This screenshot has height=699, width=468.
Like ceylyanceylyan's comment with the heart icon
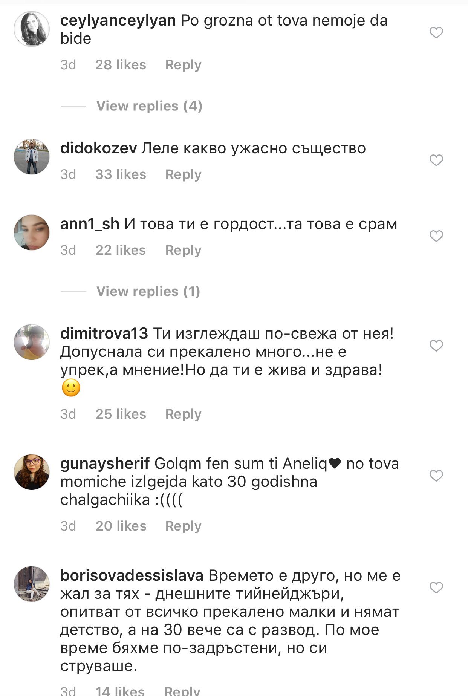click(x=436, y=33)
